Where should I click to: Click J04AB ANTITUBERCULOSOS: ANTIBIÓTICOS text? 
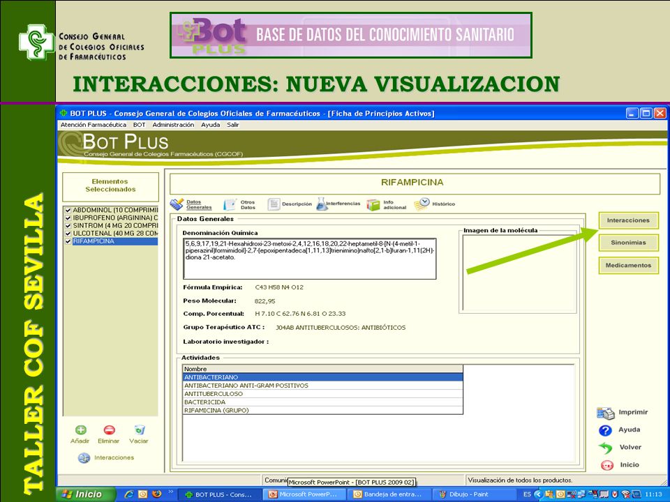341,328
